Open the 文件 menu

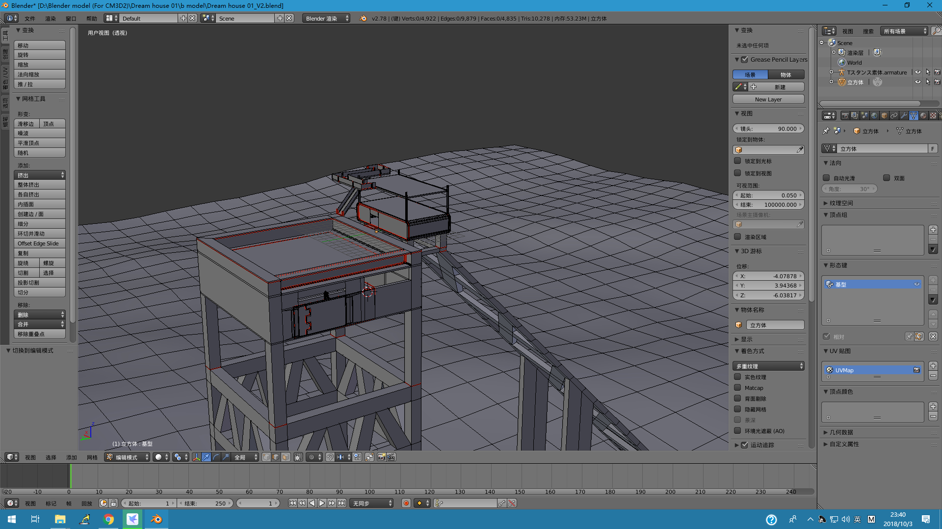(30, 19)
